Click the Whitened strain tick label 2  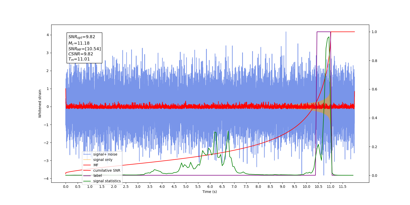[x=48, y=71]
